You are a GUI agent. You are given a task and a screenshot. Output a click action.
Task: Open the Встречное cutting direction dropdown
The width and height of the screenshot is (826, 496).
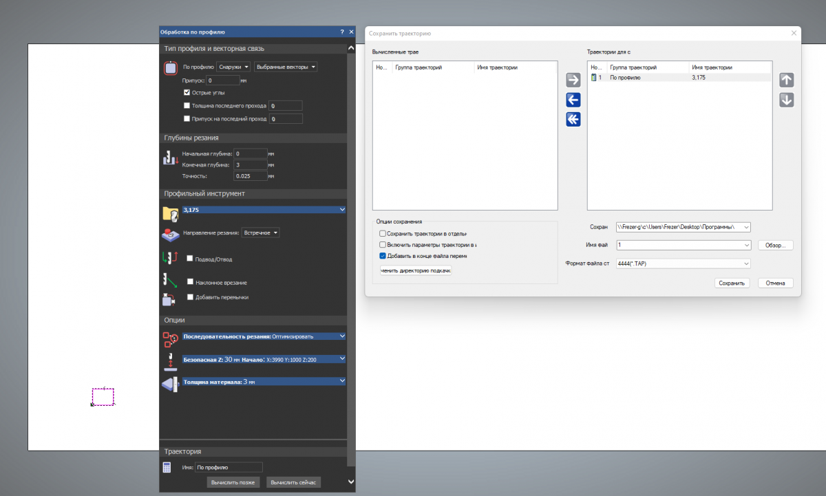click(x=261, y=233)
